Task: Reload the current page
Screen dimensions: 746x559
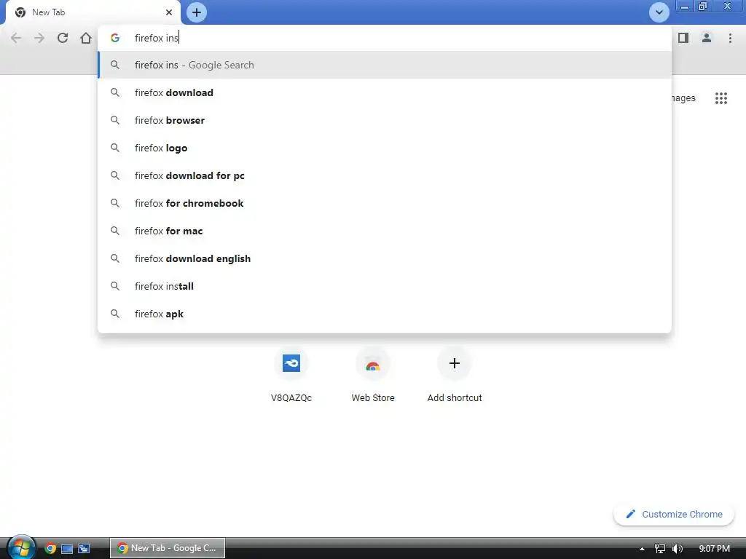Action: click(63, 38)
